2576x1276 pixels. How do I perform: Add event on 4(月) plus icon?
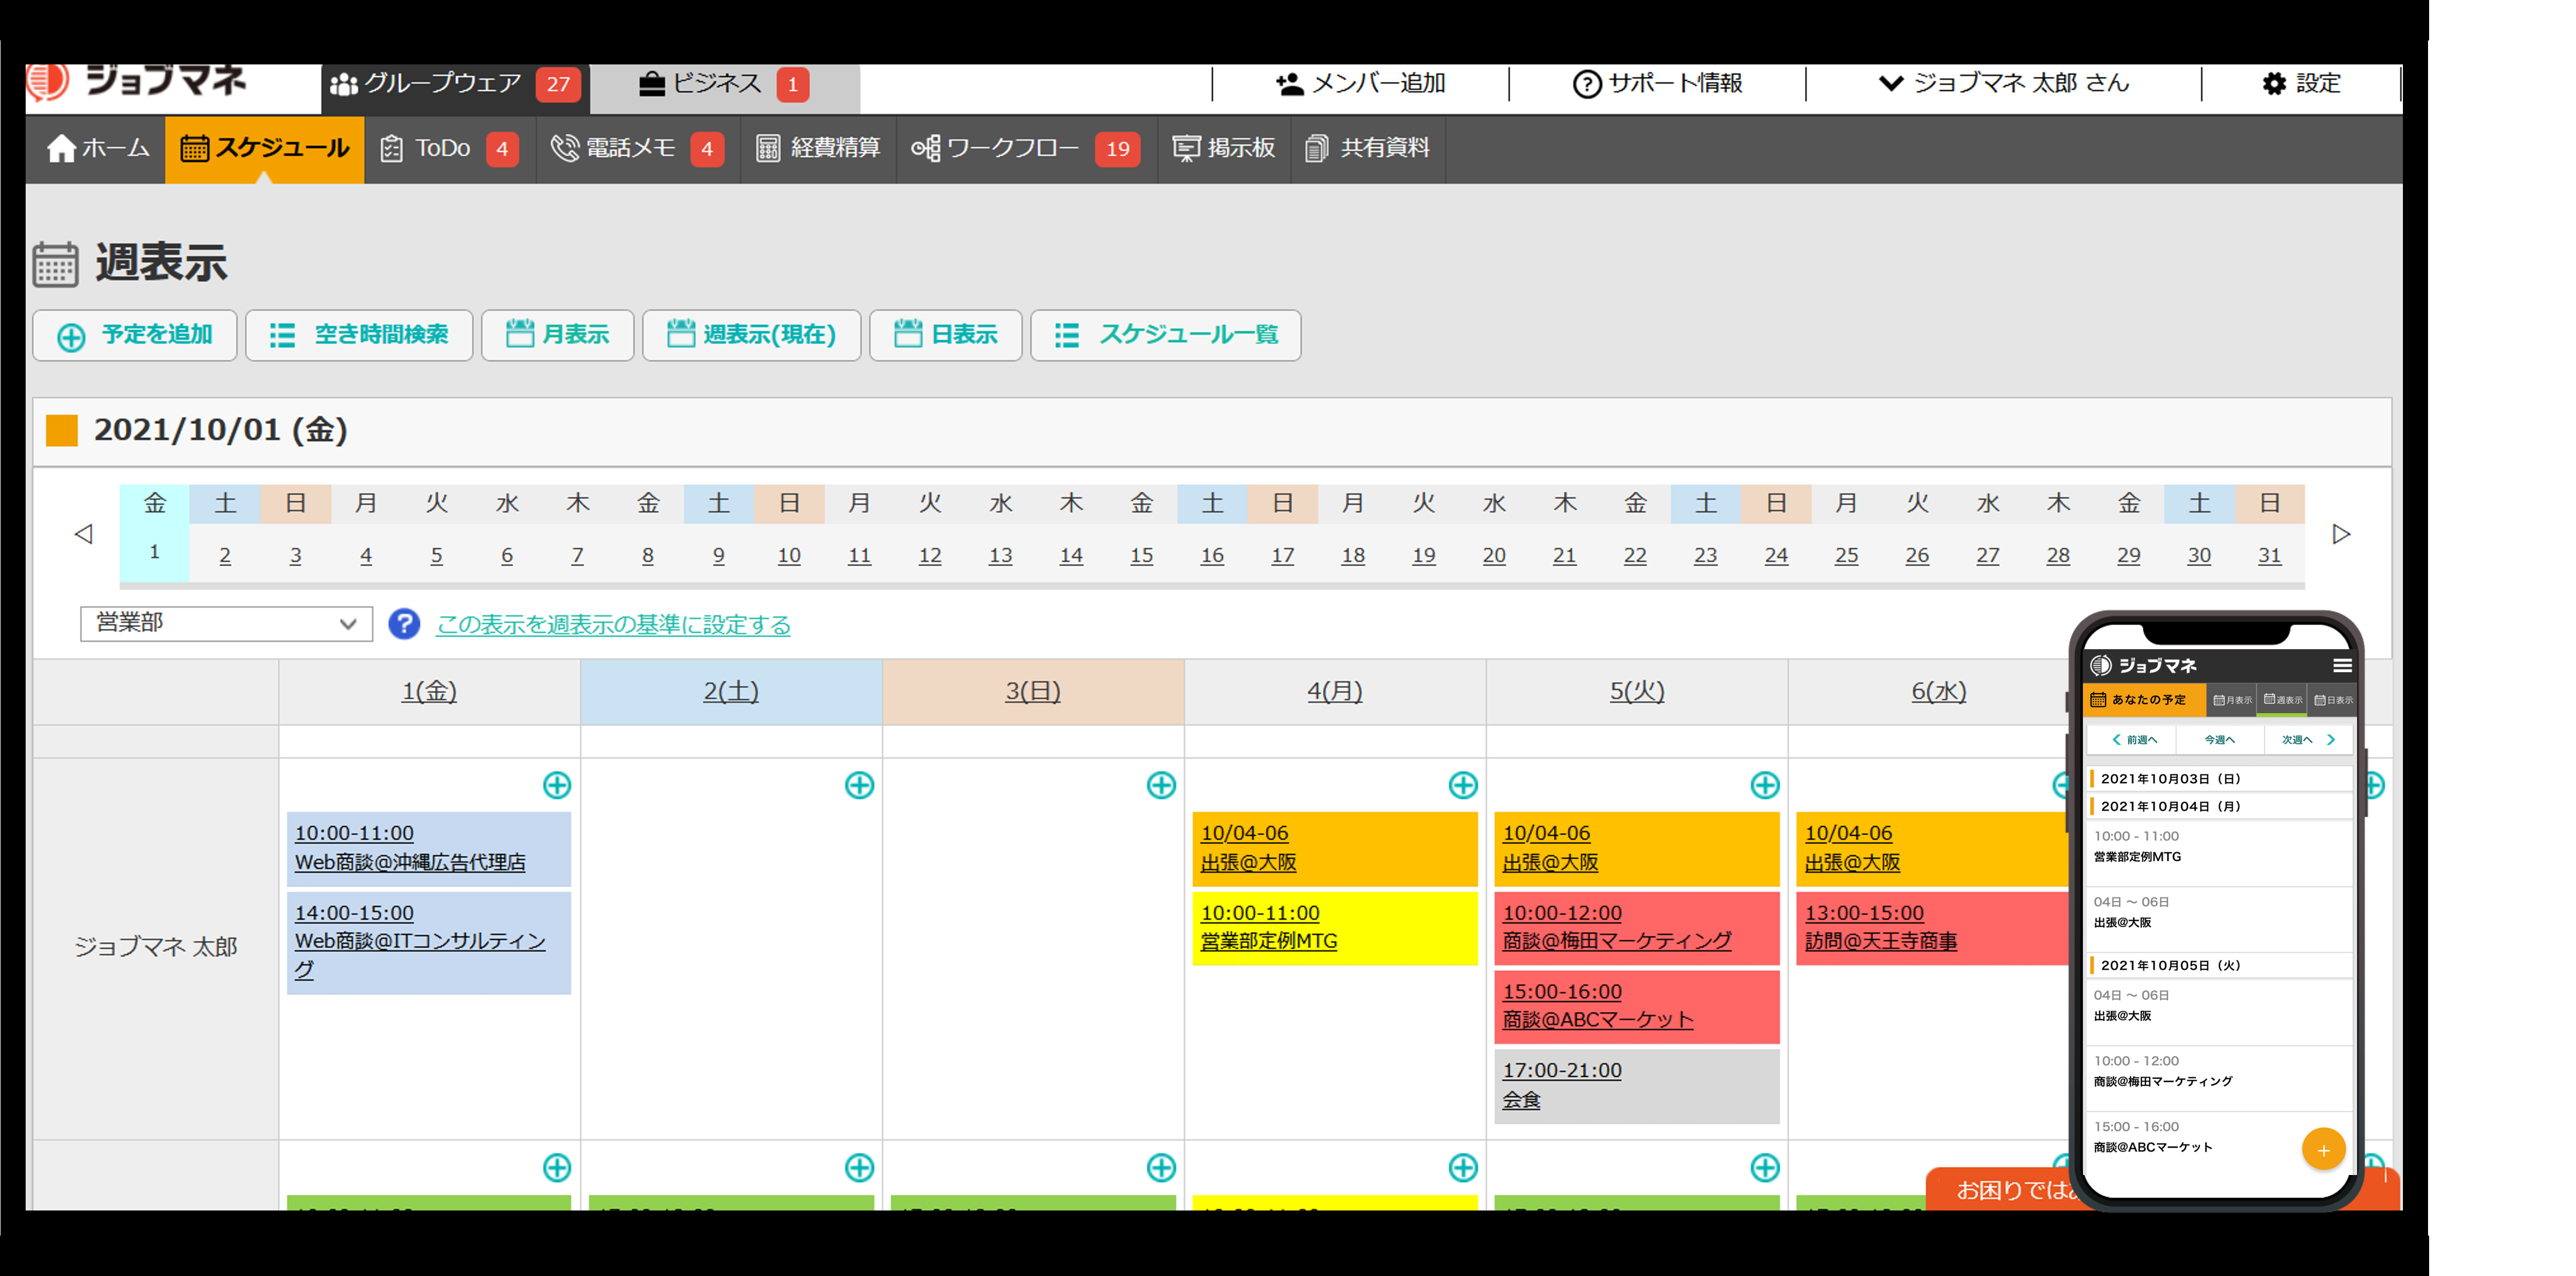(1463, 785)
